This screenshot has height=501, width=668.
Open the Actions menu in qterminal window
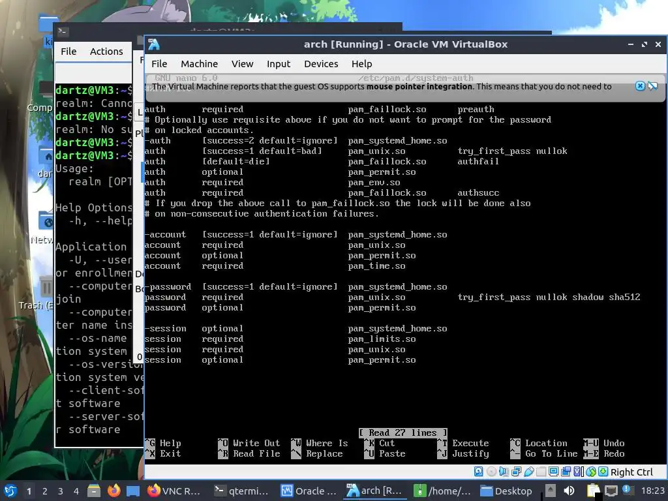click(x=106, y=52)
